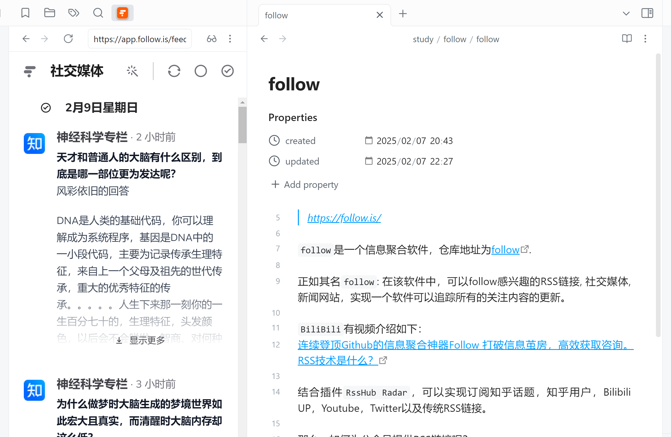Click Add property button
This screenshot has width=671, height=437.
304,185
